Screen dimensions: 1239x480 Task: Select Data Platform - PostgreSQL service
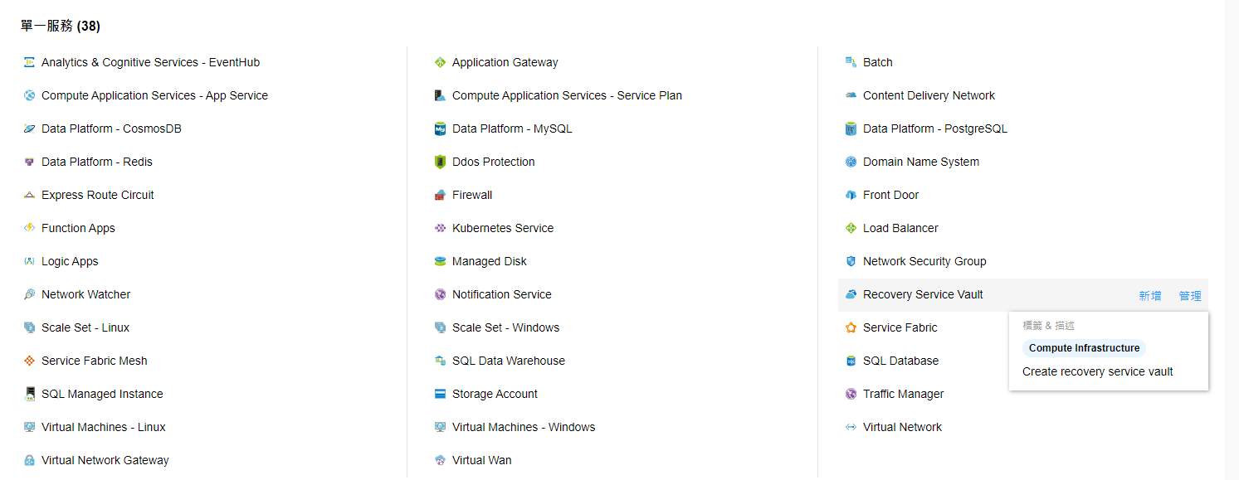(935, 128)
